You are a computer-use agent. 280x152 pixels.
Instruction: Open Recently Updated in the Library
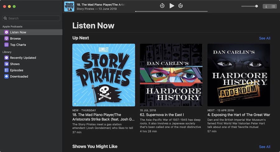pyautogui.click(x=31, y=58)
